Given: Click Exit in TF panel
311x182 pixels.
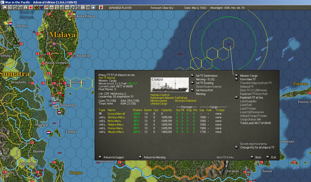Looking at the screenshot, I should 274,157.
